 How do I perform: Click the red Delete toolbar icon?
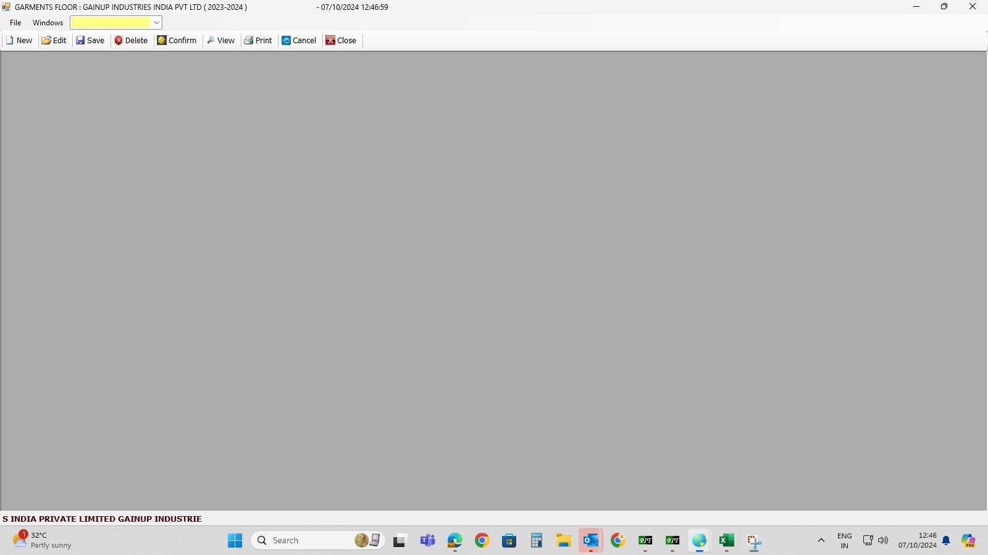pos(119,41)
